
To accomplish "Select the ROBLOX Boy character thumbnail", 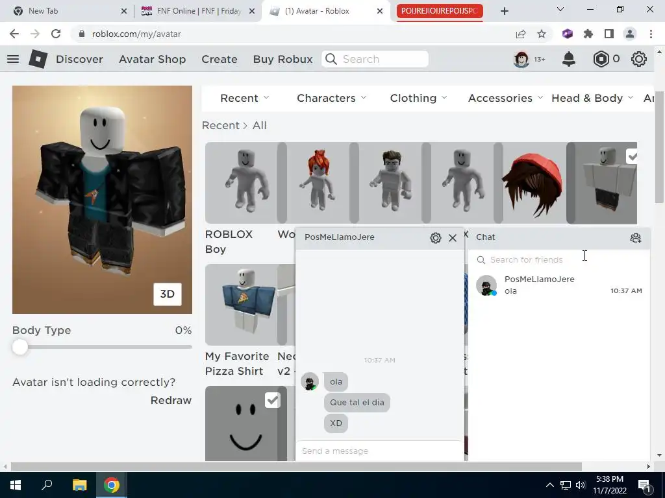I will click(x=246, y=182).
